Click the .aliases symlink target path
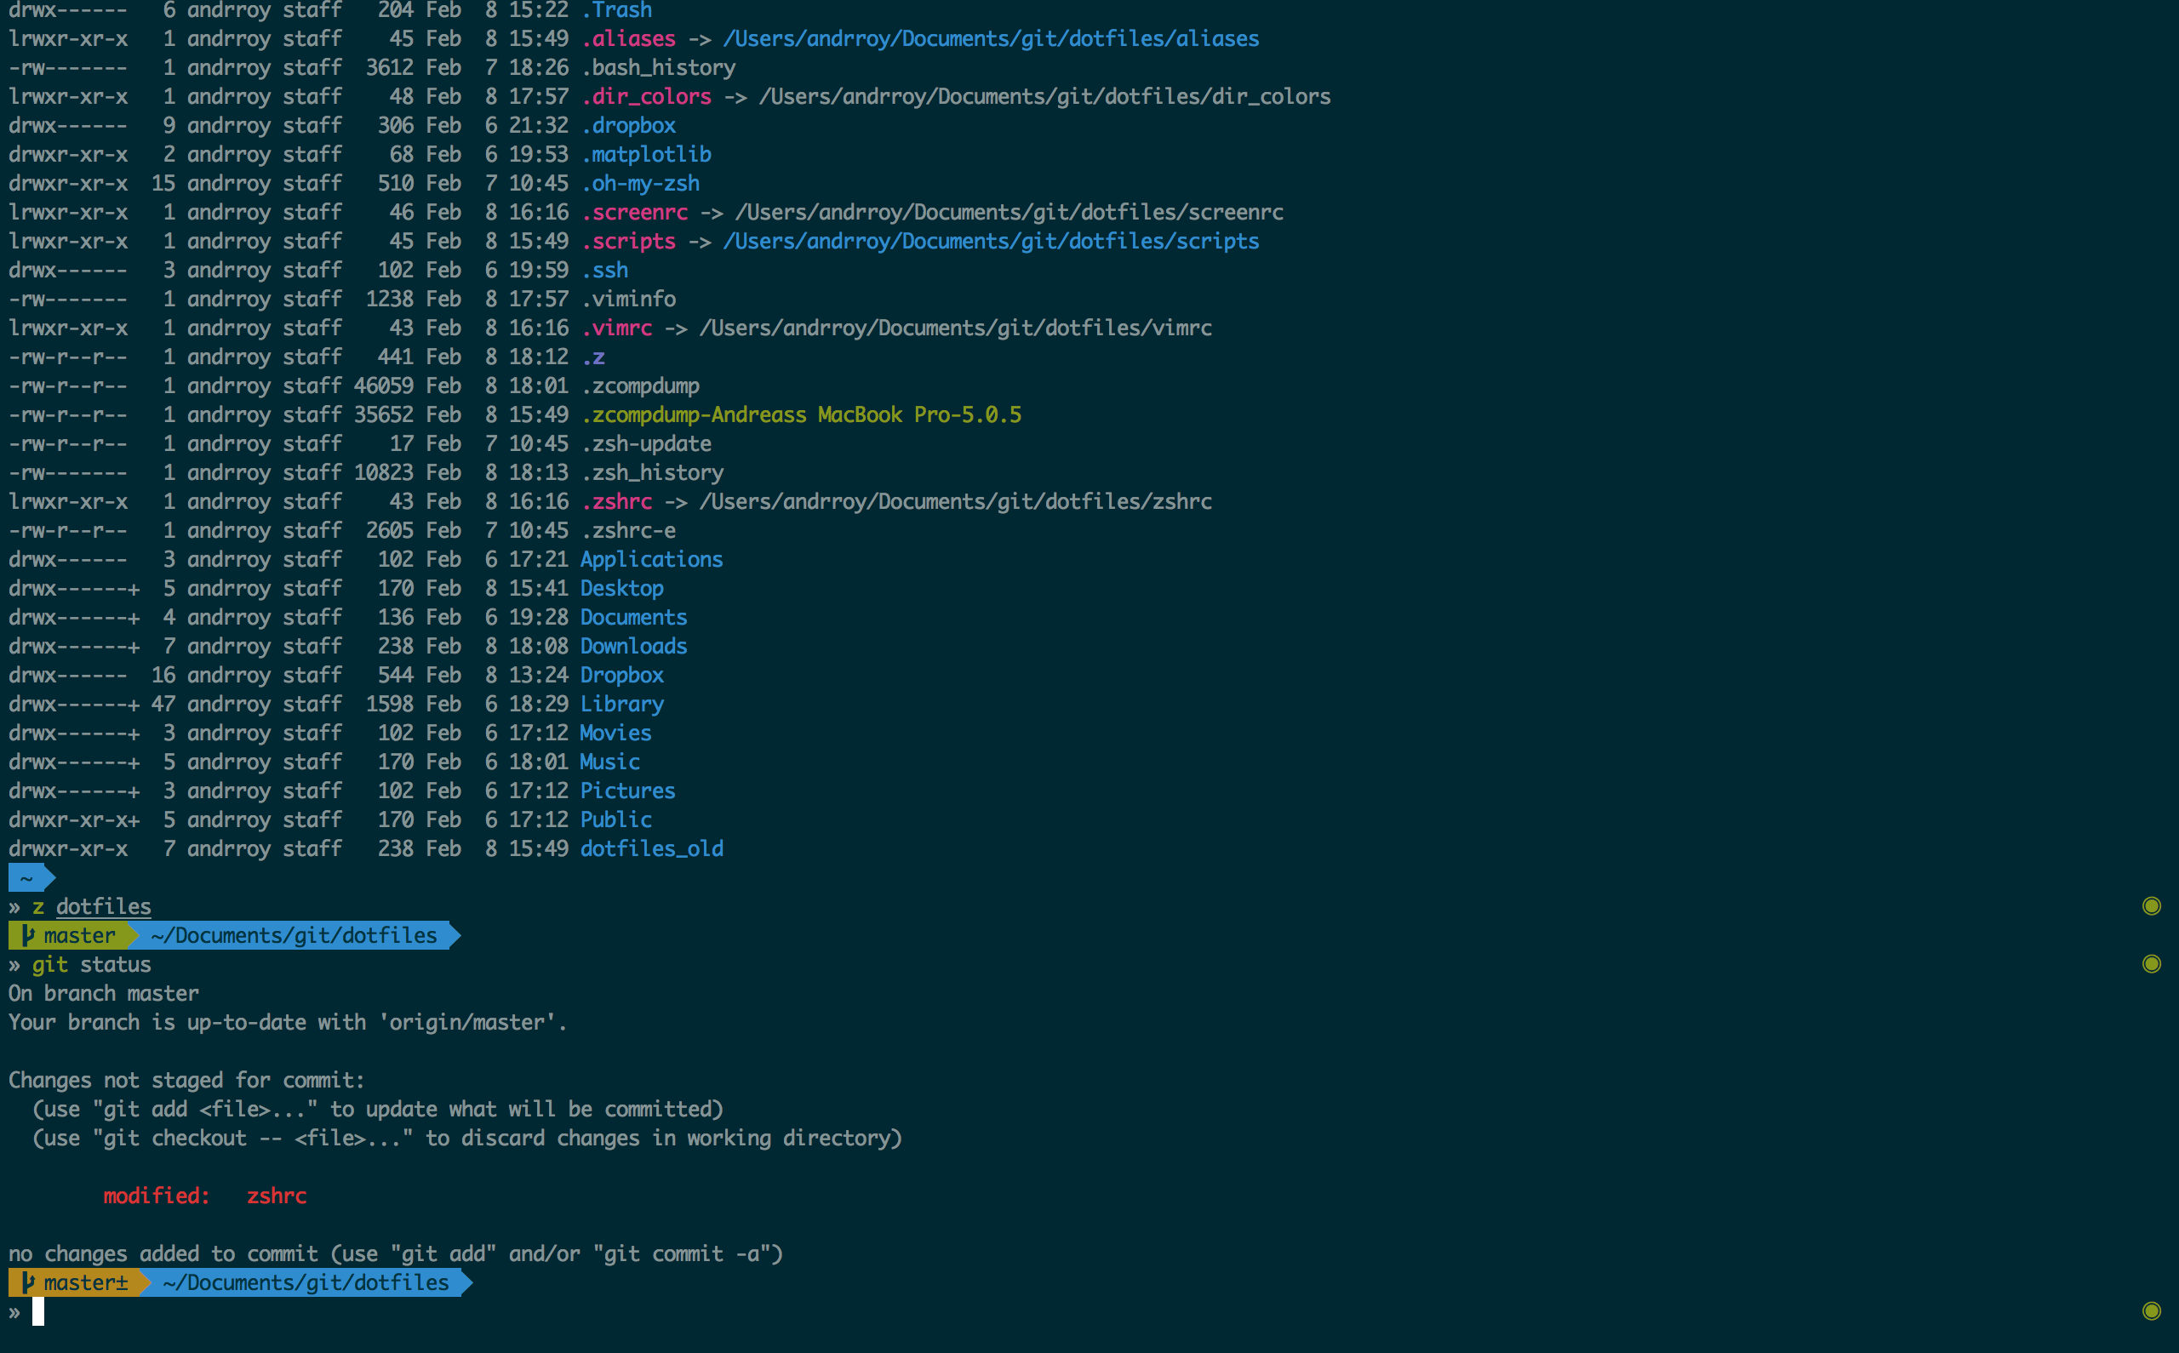 [x=990, y=38]
